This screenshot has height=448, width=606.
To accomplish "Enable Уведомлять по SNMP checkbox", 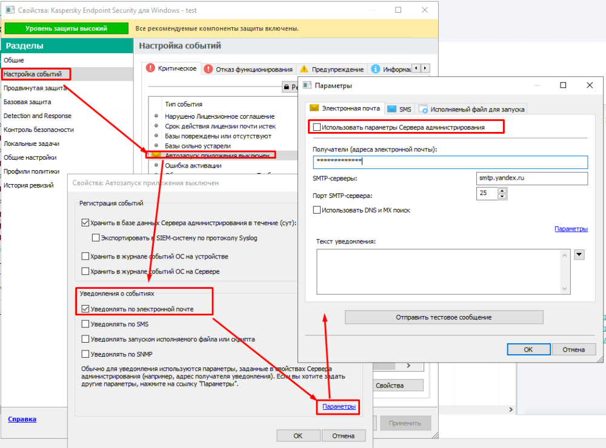I will [x=85, y=354].
